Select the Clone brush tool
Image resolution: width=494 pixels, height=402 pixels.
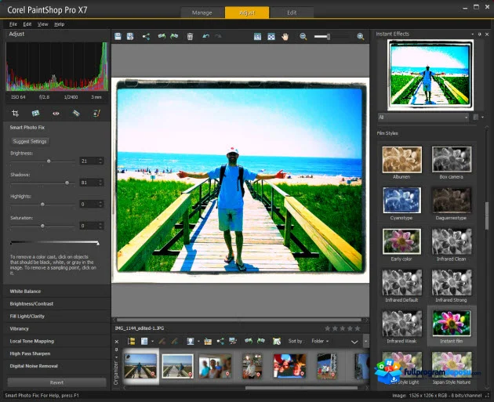tap(96, 114)
